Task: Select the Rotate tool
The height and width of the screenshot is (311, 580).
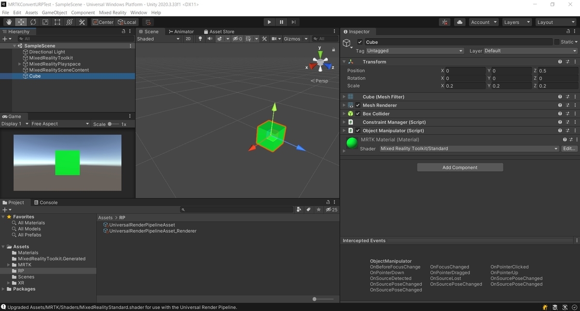Action: click(x=33, y=22)
